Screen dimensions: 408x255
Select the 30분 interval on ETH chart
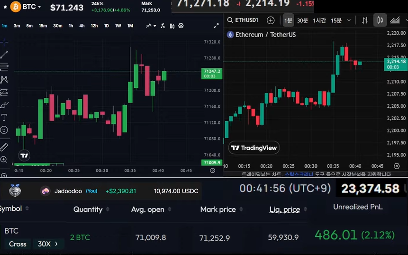(303, 20)
